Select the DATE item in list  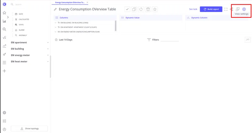pyautogui.click(x=20, y=14)
